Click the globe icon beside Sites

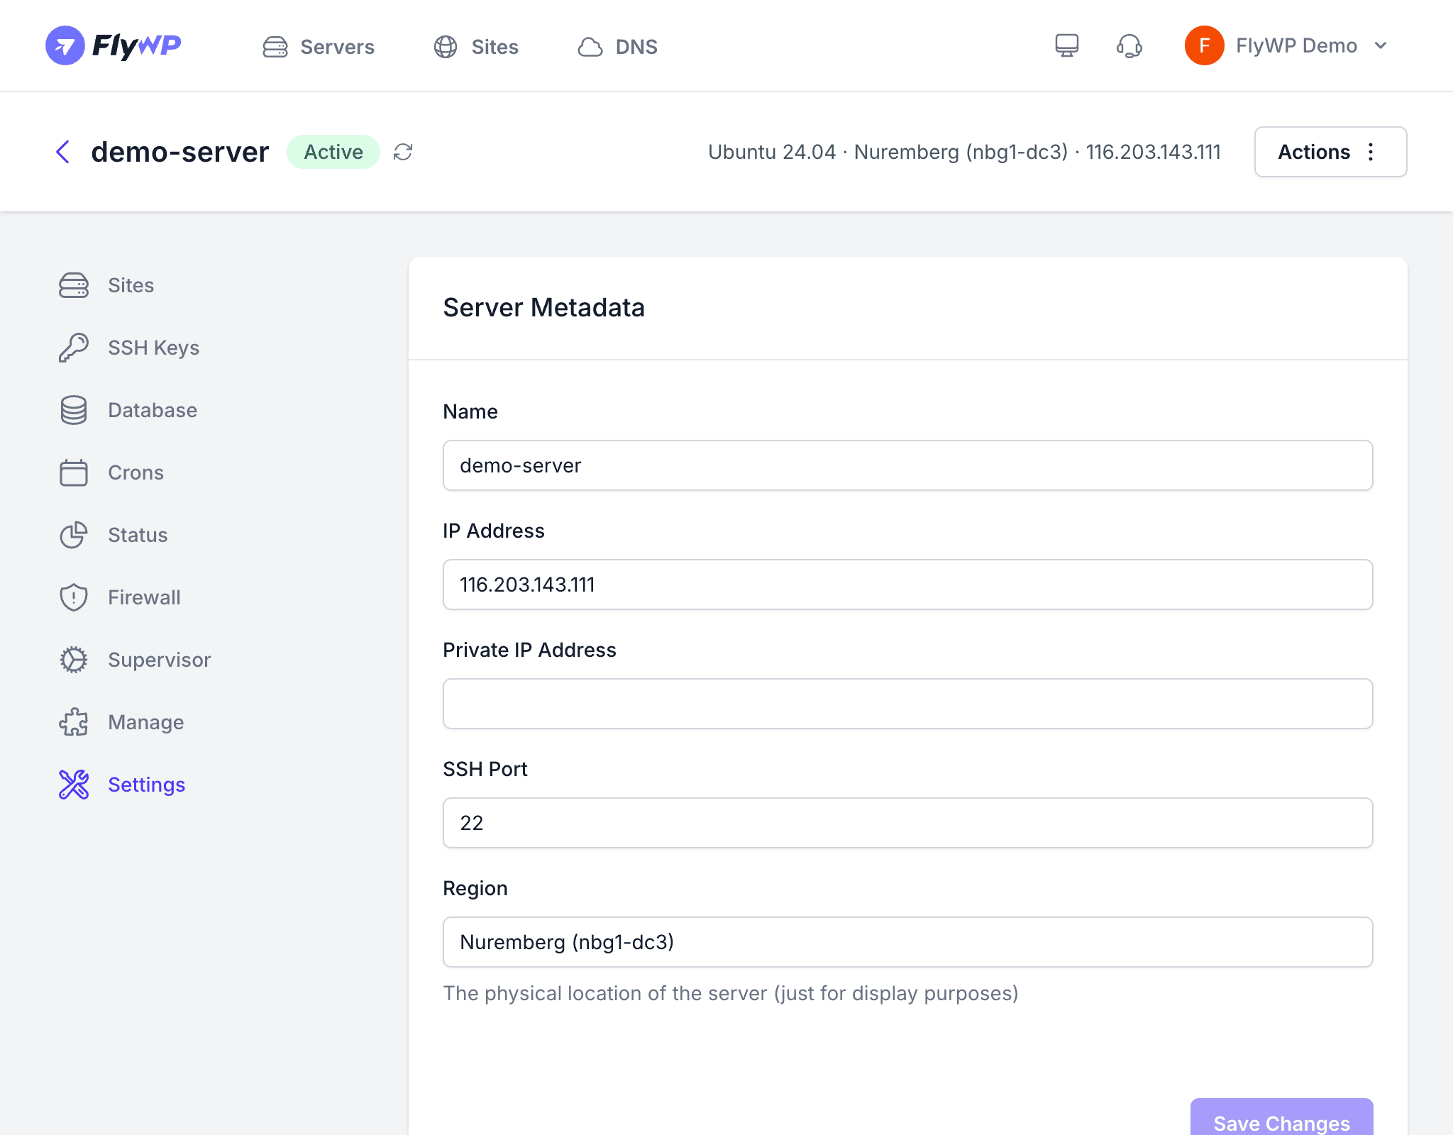coord(446,47)
